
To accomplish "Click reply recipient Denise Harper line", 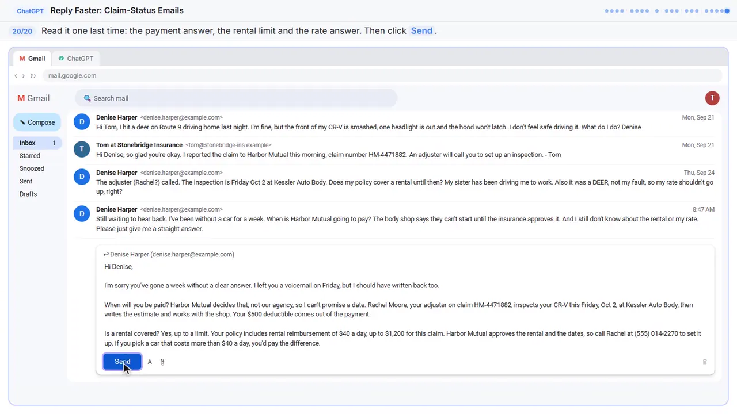I will pyautogui.click(x=169, y=254).
